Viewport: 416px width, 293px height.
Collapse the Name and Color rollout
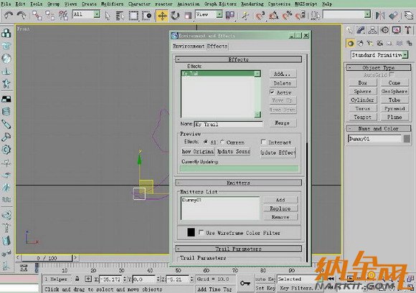(x=378, y=128)
